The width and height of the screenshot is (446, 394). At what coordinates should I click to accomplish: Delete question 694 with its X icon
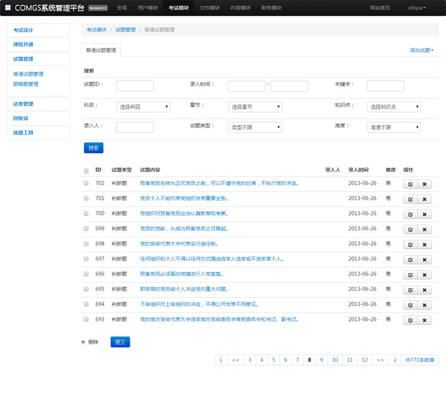pos(425,305)
